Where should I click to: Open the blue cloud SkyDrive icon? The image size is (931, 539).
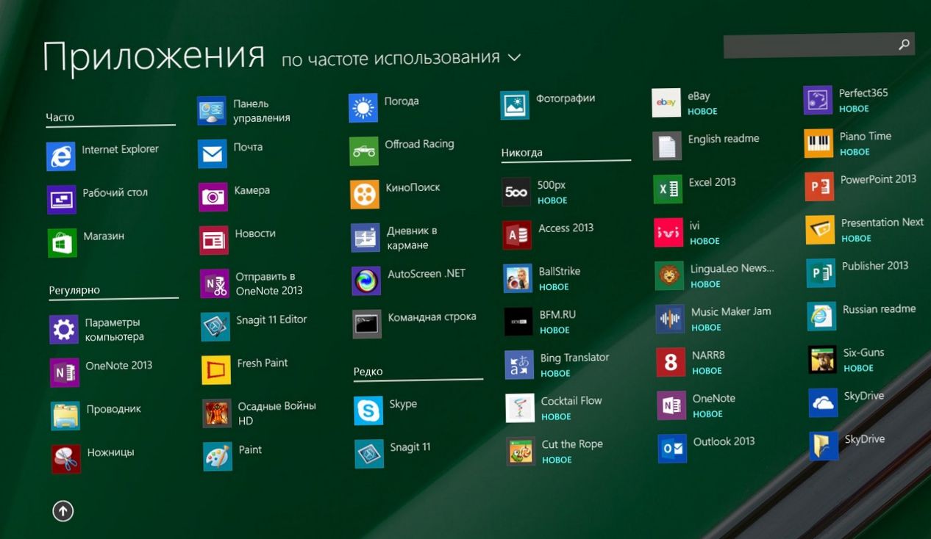tap(823, 402)
